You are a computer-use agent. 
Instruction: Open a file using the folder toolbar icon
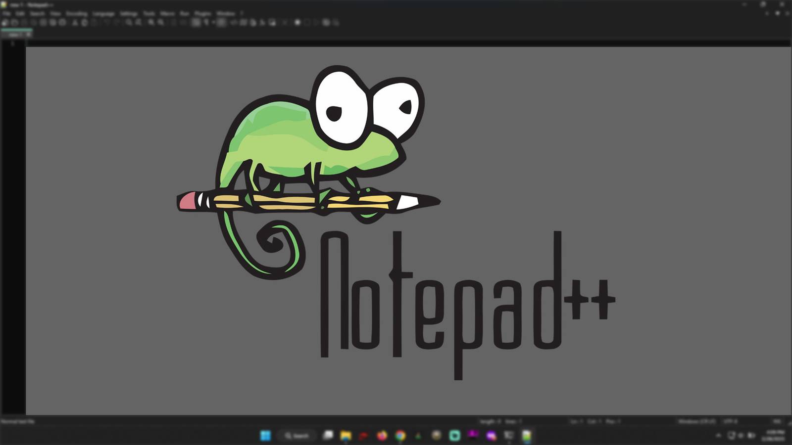click(x=13, y=22)
